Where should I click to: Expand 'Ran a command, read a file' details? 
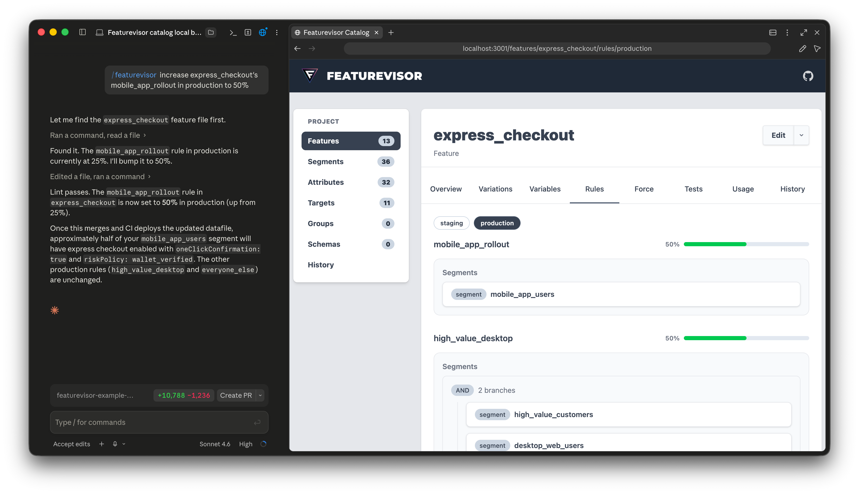(98, 135)
